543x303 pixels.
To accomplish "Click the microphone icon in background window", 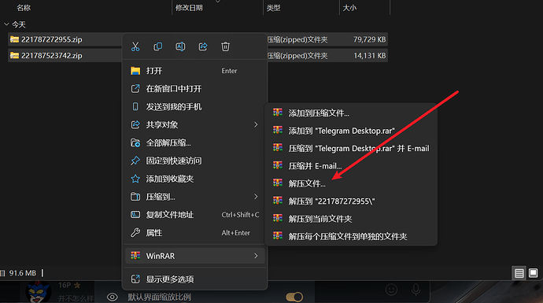I will coord(416,289).
